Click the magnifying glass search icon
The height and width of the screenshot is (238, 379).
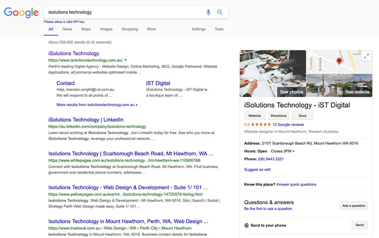pos(220,12)
